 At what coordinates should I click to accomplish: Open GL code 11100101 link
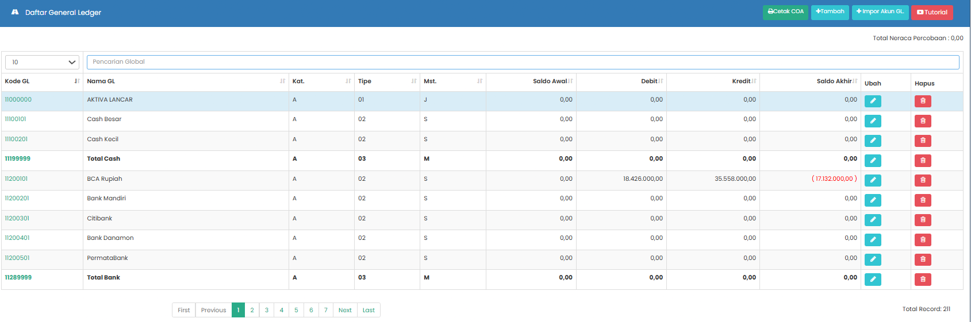tap(16, 119)
